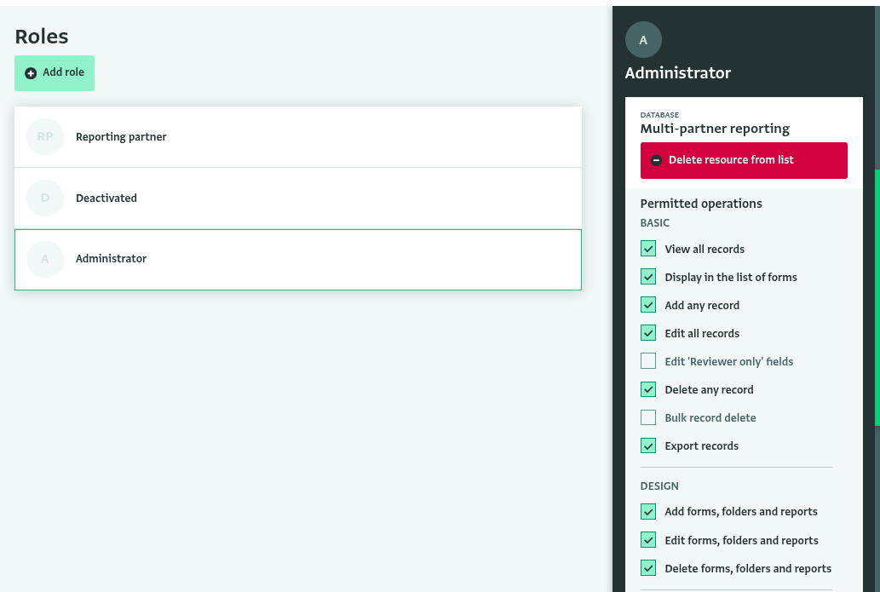Click the D avatar for Deactivated role
The image size is (880, 592).
[45, 198]
